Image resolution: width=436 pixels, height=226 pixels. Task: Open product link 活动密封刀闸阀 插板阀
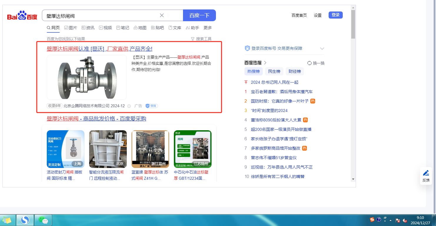point(65,175)
